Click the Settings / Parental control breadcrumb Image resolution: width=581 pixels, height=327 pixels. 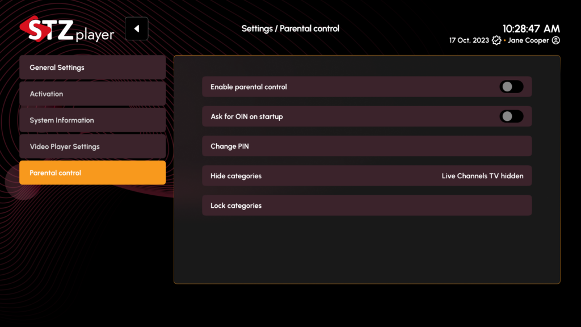290,28
